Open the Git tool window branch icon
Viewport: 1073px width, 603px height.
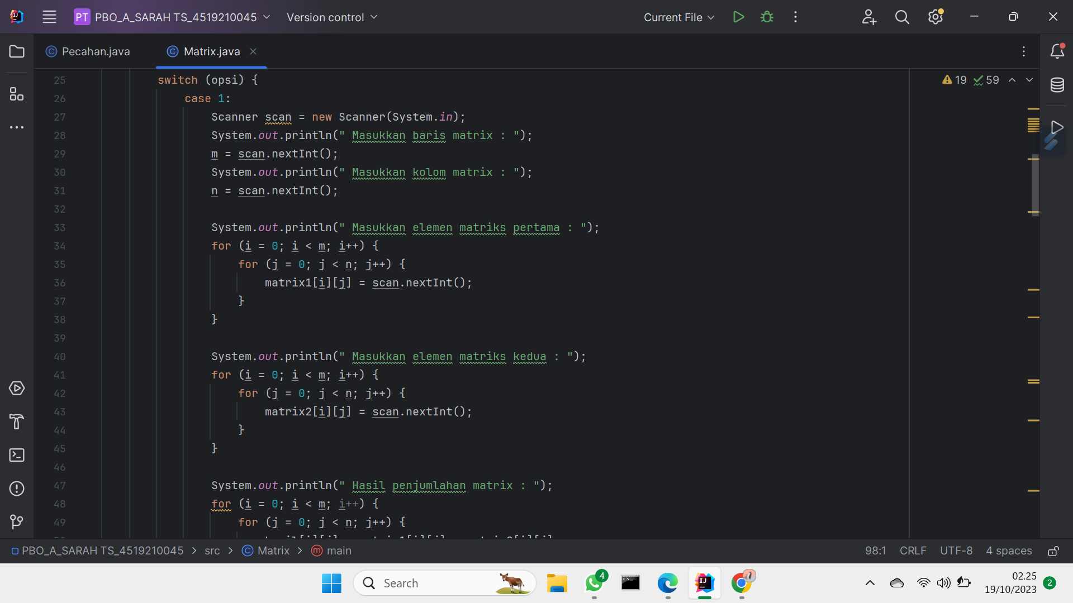[17, 522]
